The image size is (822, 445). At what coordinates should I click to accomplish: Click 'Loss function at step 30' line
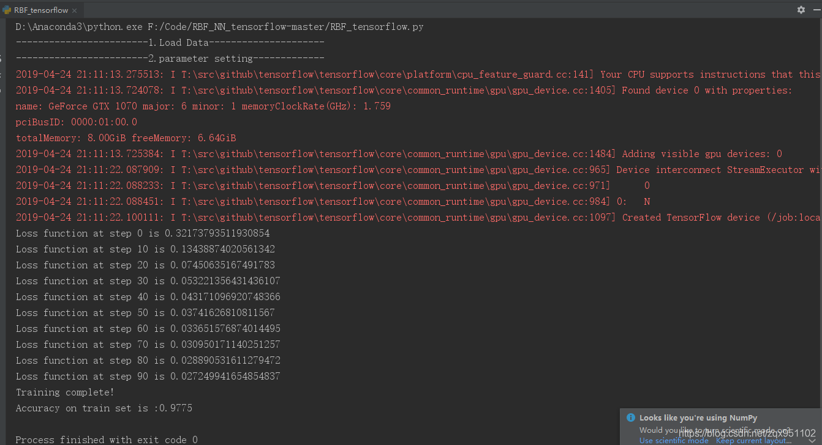coord(148,281)
